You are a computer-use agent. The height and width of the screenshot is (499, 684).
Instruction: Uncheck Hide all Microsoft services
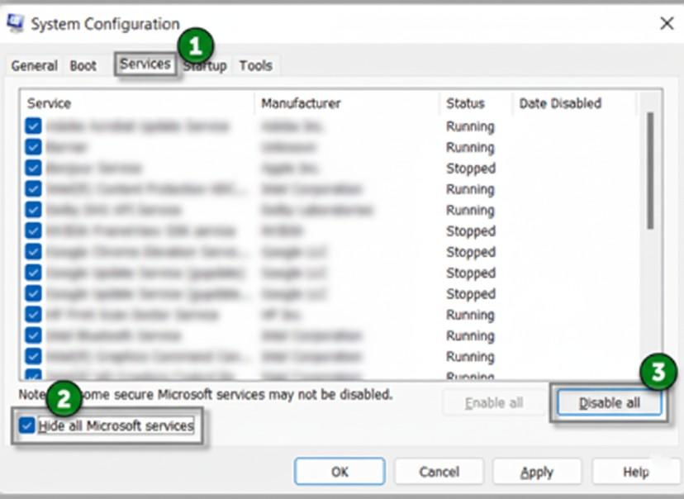(28, 425)
